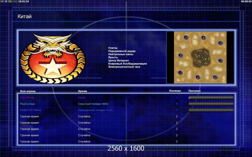Click the China dragon star emblem
The width and height of the screenshot is (252, 157).
tap(53, 58)
